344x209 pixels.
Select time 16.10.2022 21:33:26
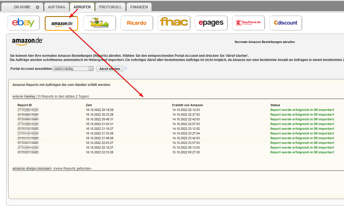pyautogui.click(x=100, y=133)
